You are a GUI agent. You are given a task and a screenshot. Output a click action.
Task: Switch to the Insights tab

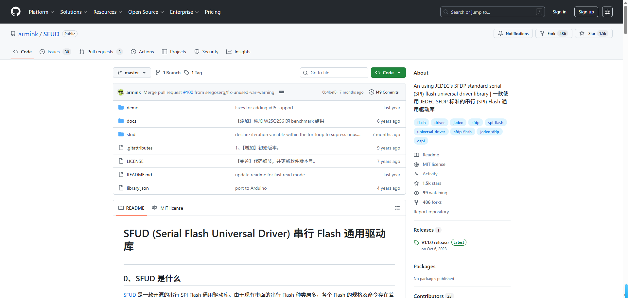pos(238,52)
